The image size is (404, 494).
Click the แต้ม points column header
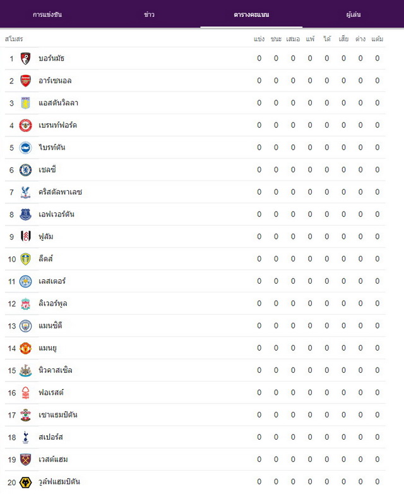tap(377, 39)
